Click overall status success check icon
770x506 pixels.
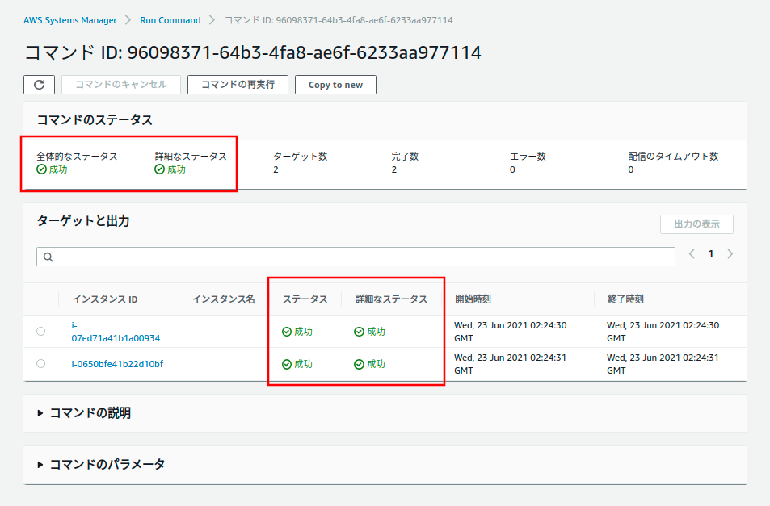click(42, 169)
